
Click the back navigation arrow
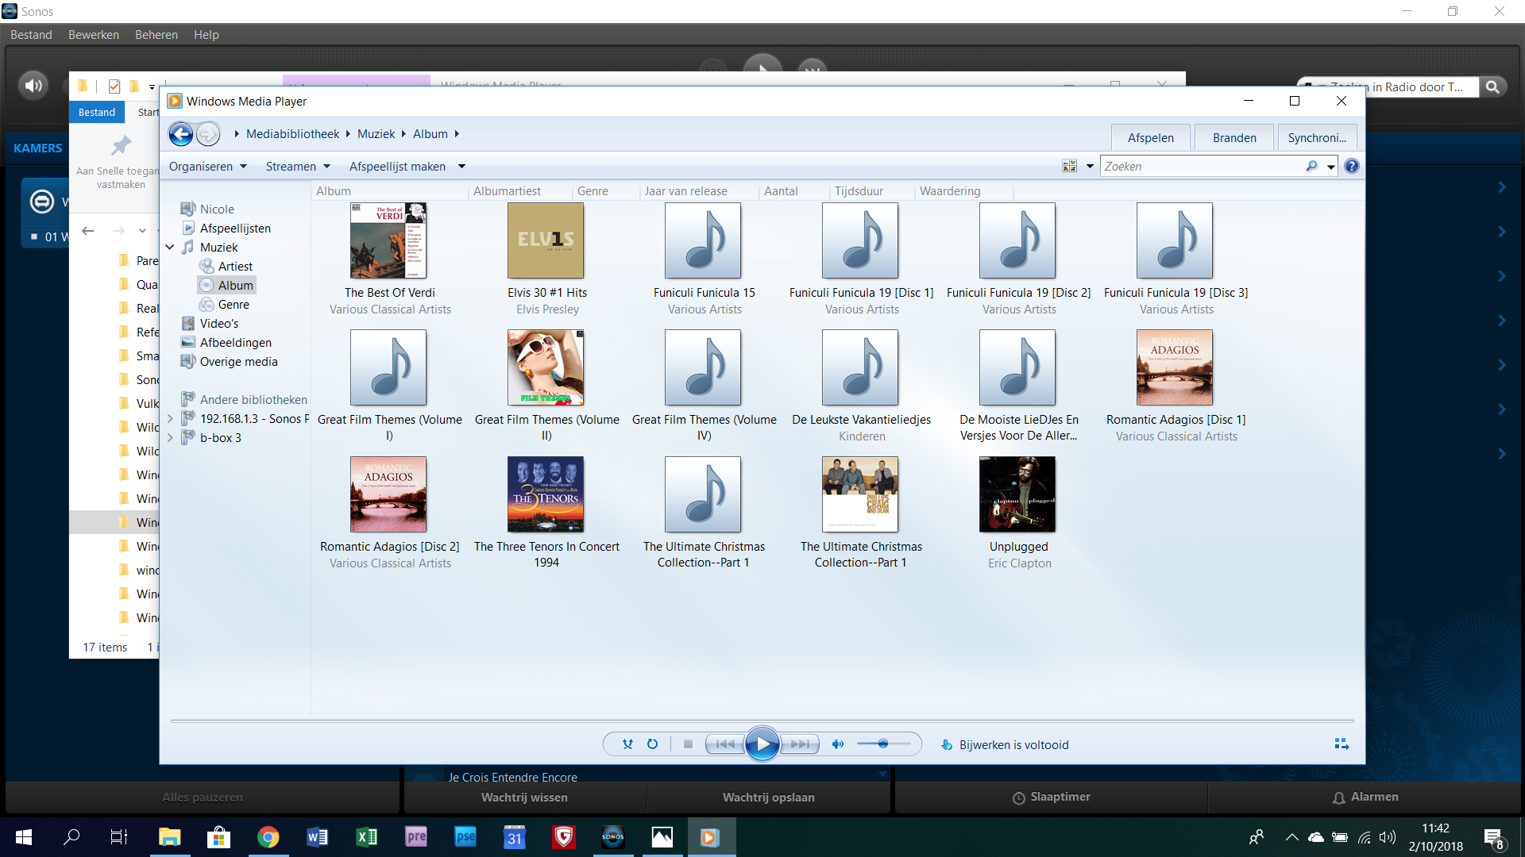181,134
